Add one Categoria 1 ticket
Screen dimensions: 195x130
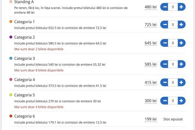181,24
